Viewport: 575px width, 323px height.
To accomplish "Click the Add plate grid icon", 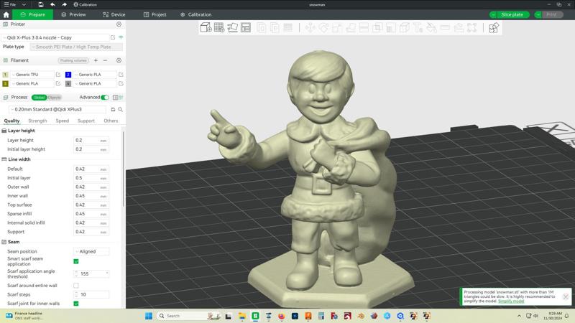I will click(219, 27).
